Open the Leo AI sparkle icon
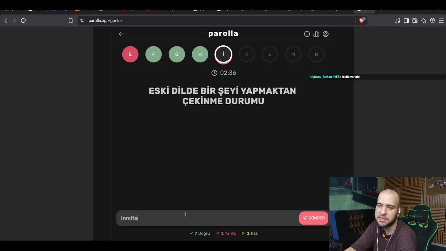This screenshot has height=251, width=446. 424,21
